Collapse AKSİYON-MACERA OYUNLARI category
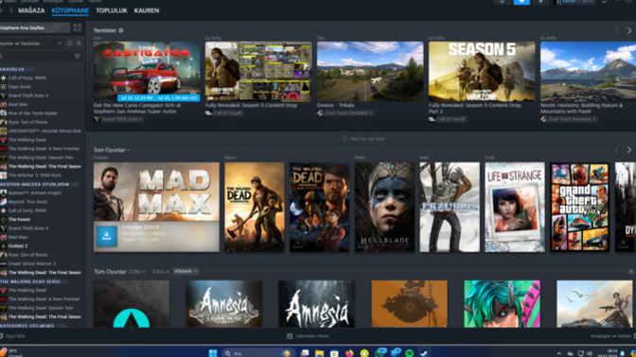 (x=40, y=184)
